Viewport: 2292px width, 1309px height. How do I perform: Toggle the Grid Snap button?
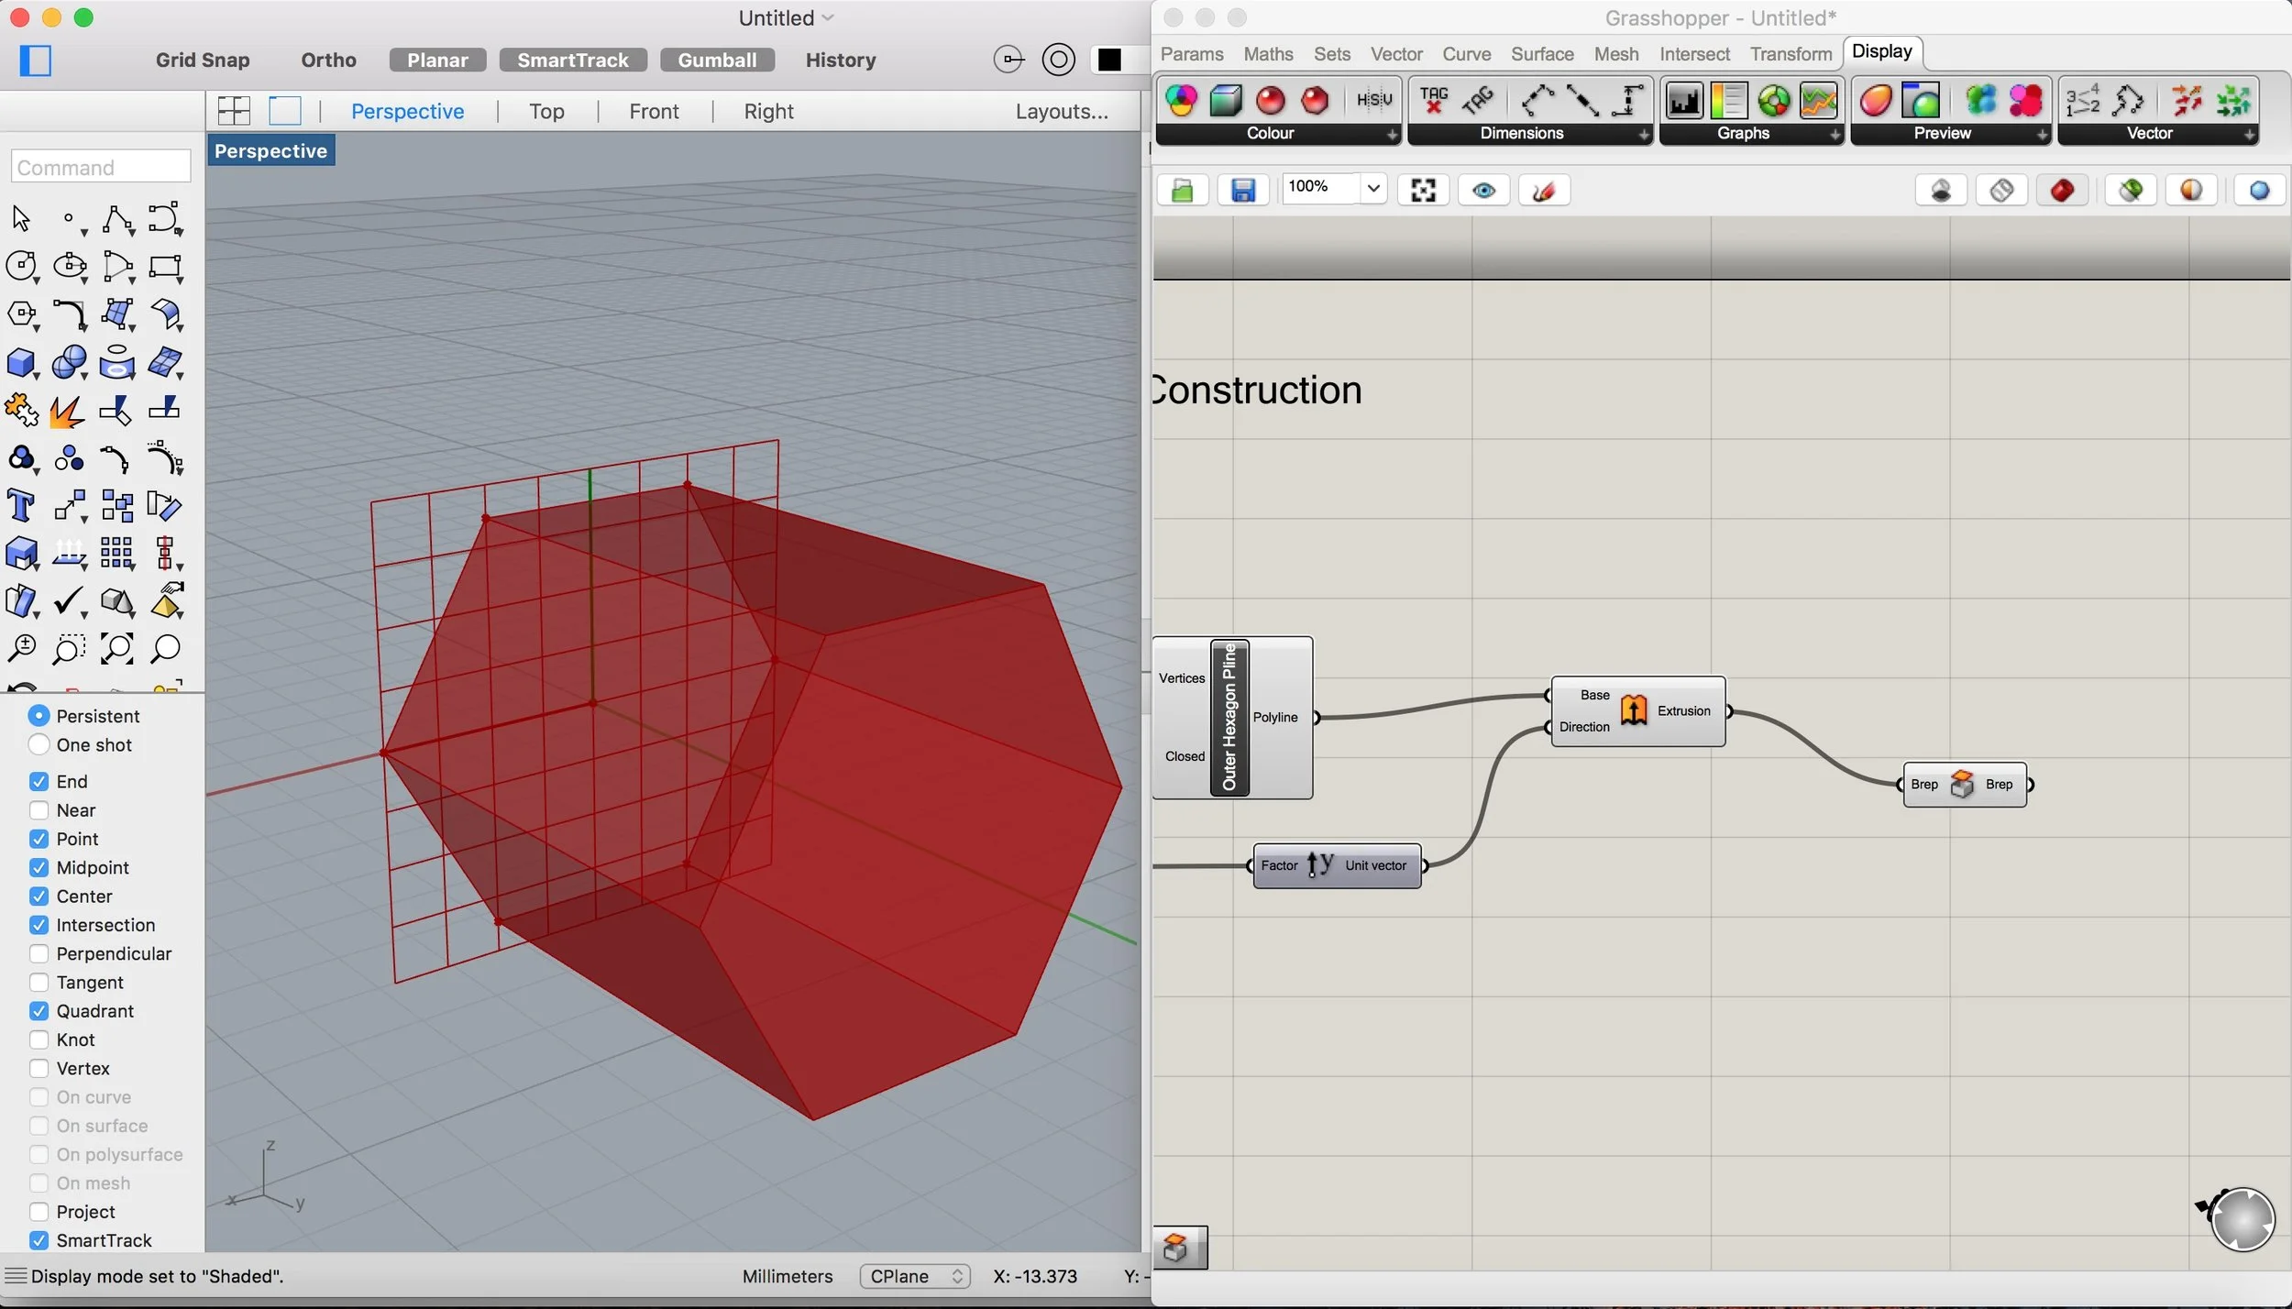(x=203, y=60)
